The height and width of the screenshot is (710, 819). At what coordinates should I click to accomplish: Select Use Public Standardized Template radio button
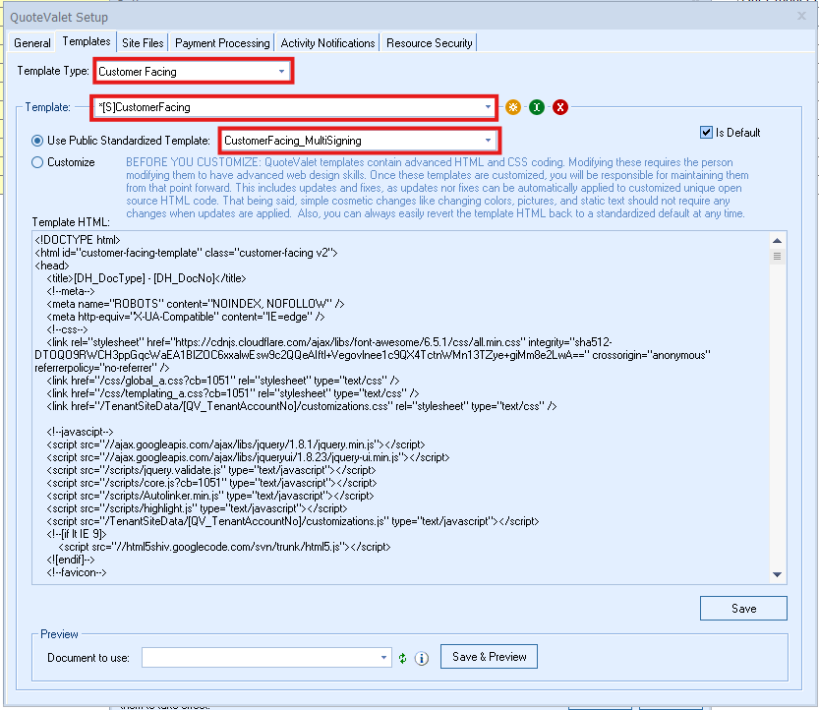(x=37, y=141)
